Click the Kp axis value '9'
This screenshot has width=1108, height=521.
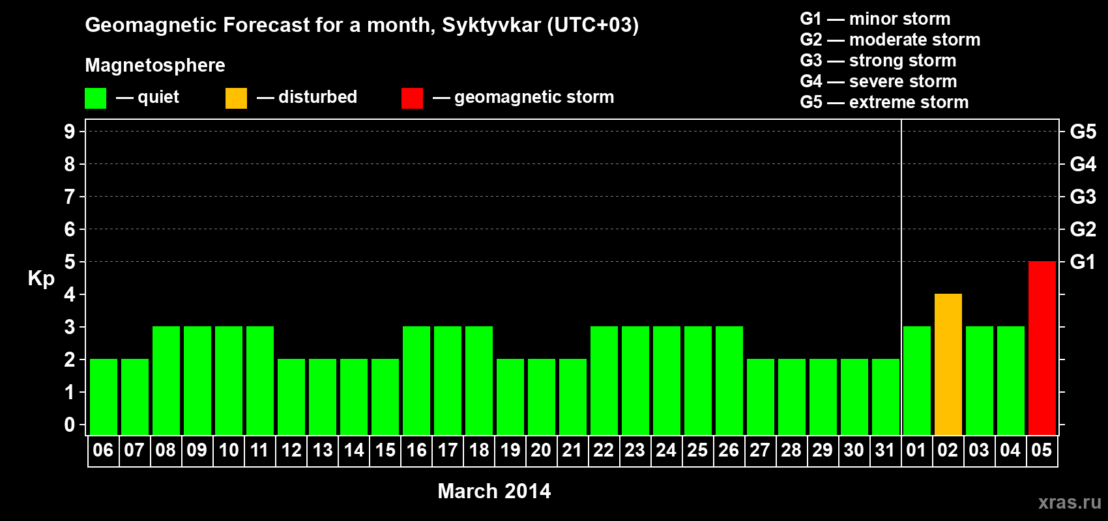[x=70, y=132]
